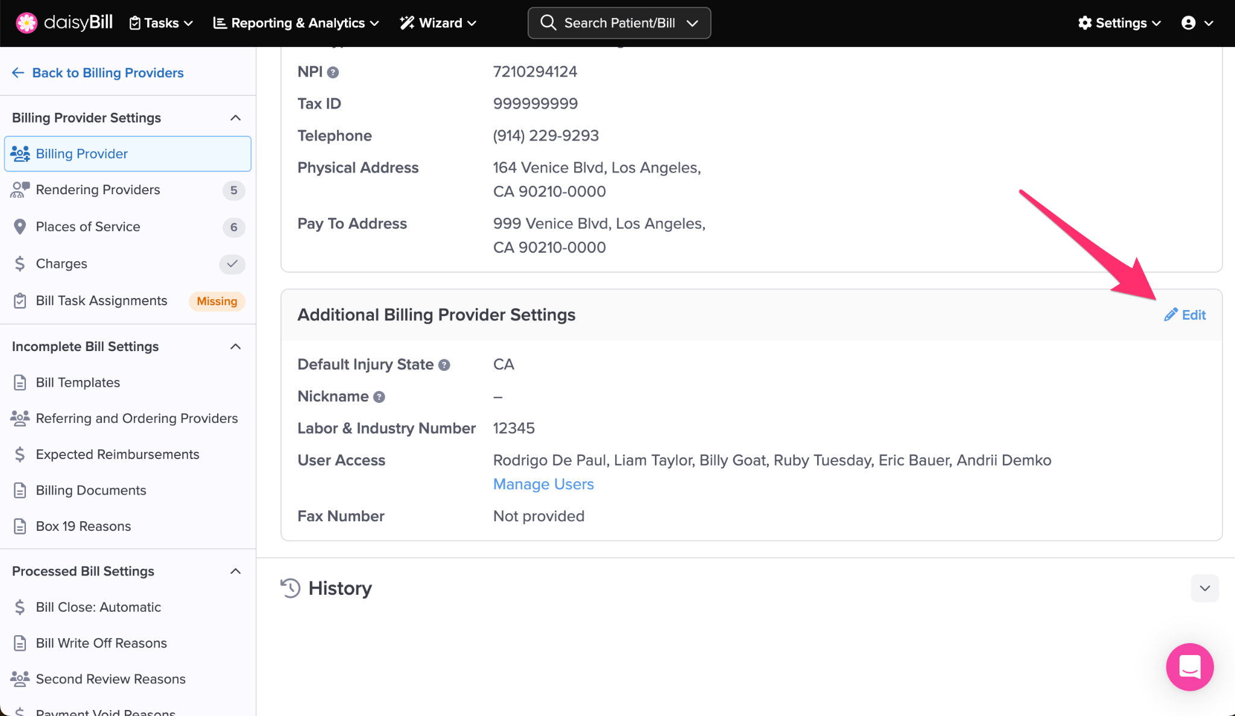Click Default Injury State help icon

click(x=444, y=365)
